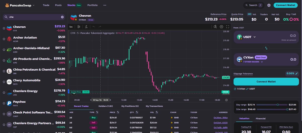Switch to the Recent Trades tab
Viewport: 302px width, 133px height.
pos(81,106)
